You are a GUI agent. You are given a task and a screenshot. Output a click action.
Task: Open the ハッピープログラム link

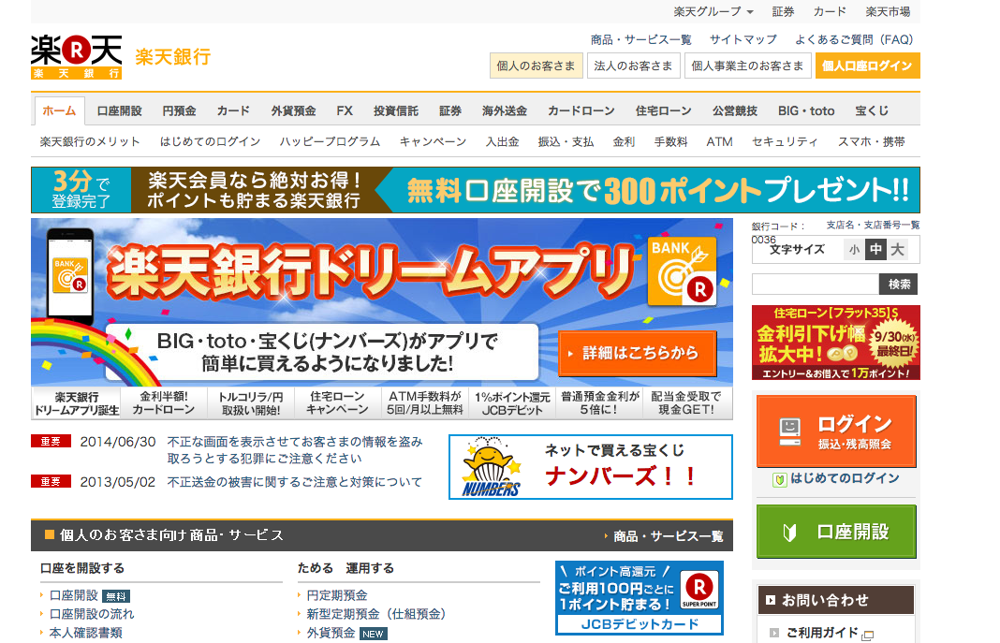pyautogui.click(x=330, y=141)
